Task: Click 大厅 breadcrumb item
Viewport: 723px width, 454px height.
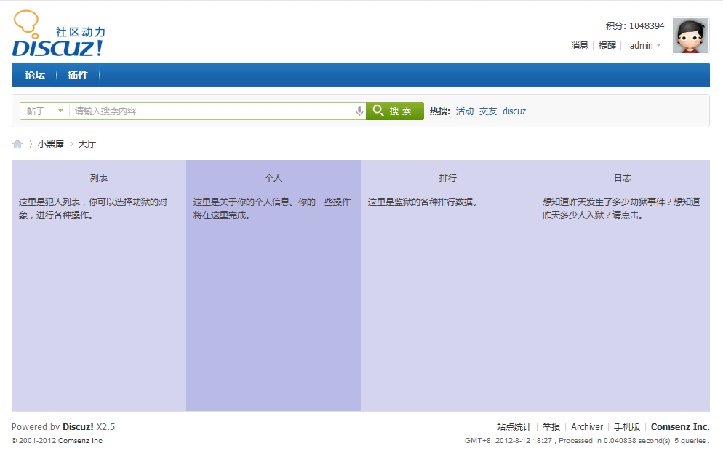Action: 87,144
